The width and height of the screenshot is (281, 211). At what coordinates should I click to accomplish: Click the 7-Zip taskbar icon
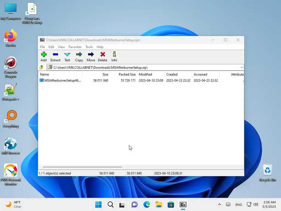tap(183, 204)
